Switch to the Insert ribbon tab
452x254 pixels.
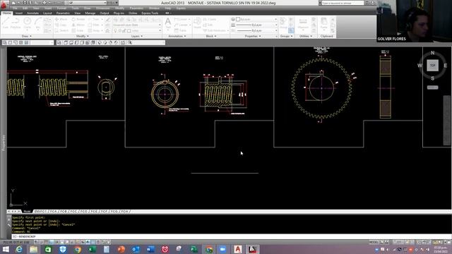pos(19,13)
